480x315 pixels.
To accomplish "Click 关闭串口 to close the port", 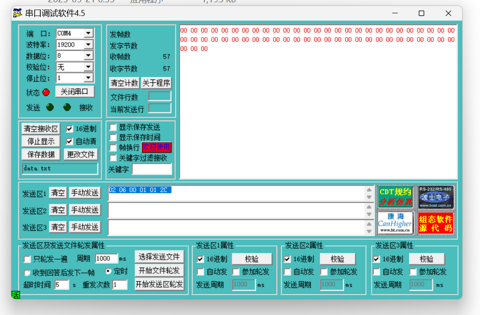I will [75, 91].
